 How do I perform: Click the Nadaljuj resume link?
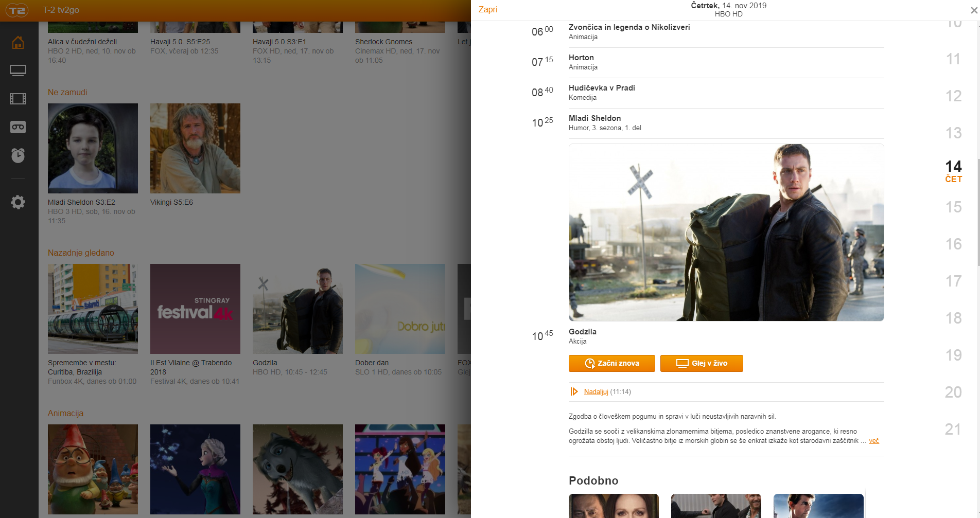click(x=596, y=392)
